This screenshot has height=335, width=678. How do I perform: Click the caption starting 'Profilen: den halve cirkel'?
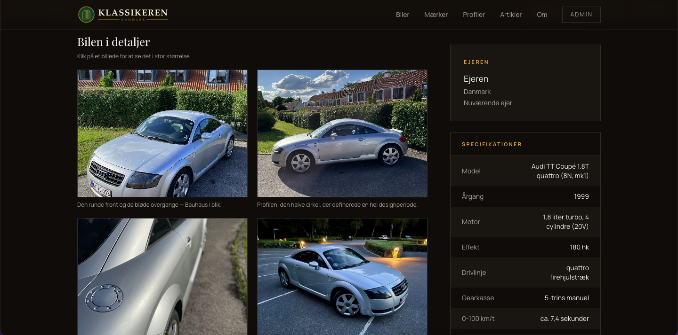point(337,205)
